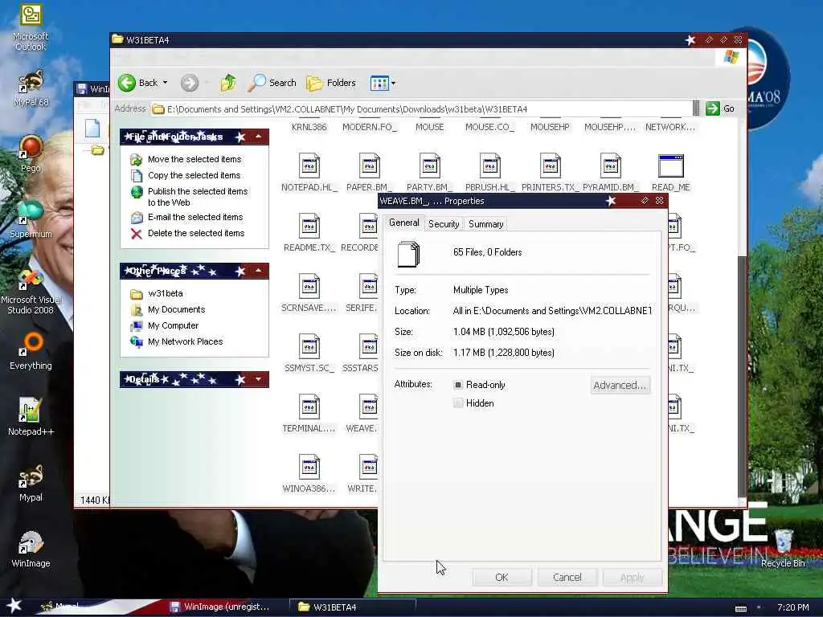Open WinImage desktop shortcut
Image resolution: width=823 pixels, height=617 pixels.
point(31,549)
